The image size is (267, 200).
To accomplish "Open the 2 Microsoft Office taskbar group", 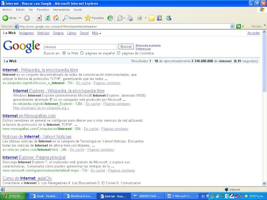I will [x=182, y=196].
